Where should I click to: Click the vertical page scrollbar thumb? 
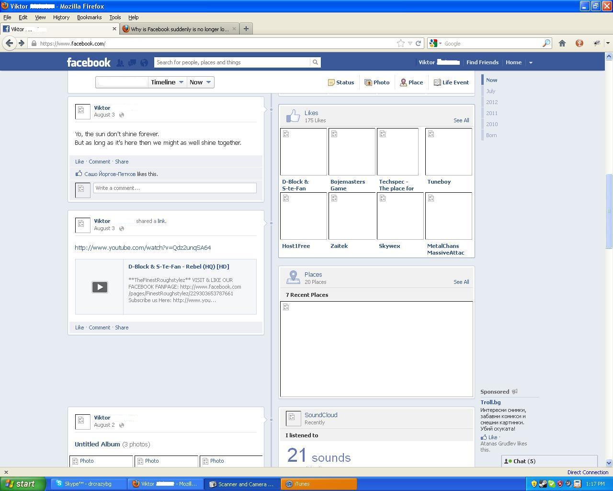[x=609, y=211]
